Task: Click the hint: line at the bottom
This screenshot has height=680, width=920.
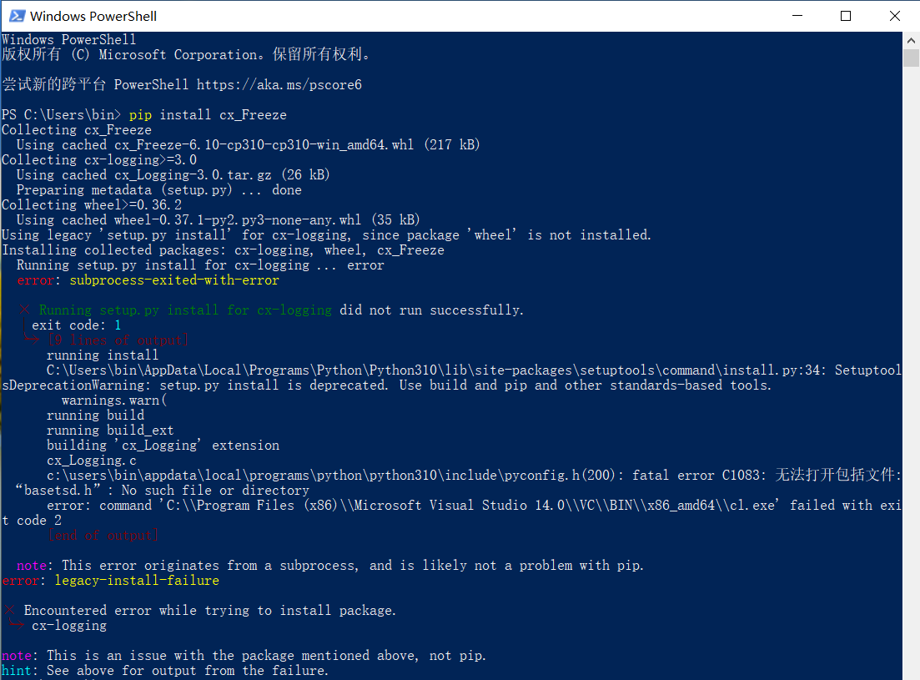Action: [18, 670]
